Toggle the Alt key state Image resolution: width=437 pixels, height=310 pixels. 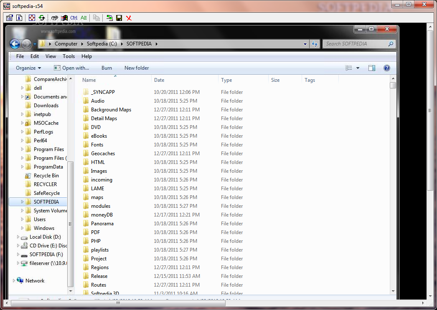click(84, 18)
